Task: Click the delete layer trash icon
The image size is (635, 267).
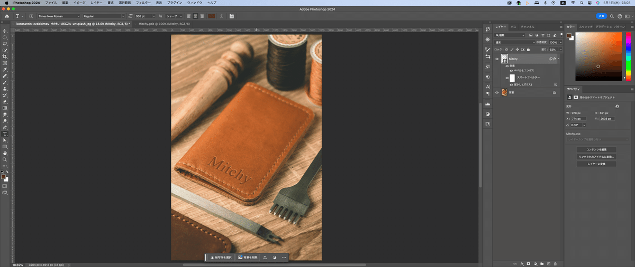Action: click(555, 263)
